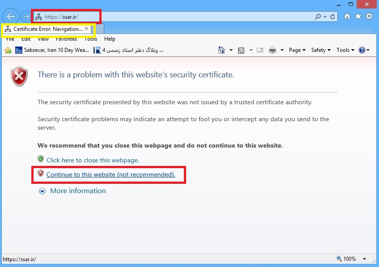The height and width of the screenshot is (267, 379).
Task: Open the zoom level dropdown arrow beside 100%
Action: pos(364,259)
